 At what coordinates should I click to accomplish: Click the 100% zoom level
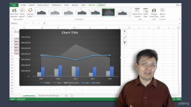click(178, 99)
